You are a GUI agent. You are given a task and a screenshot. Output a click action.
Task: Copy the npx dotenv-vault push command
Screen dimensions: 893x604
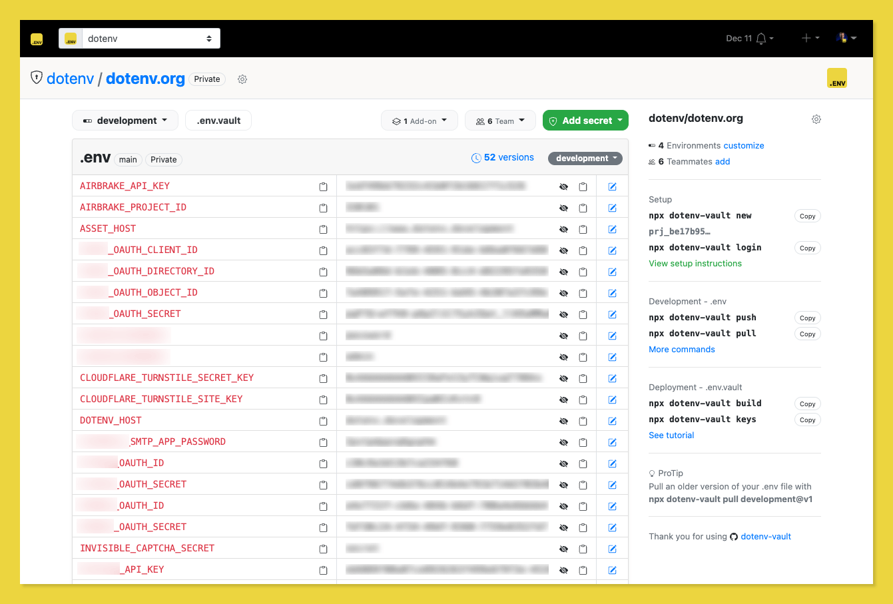click(807, 318)
